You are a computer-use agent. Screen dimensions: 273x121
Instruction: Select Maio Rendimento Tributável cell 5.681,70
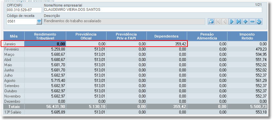(45, 65)
